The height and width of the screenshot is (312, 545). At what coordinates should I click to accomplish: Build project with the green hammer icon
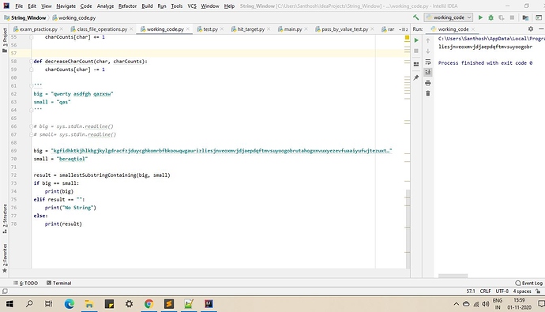(x=415, y=17)
